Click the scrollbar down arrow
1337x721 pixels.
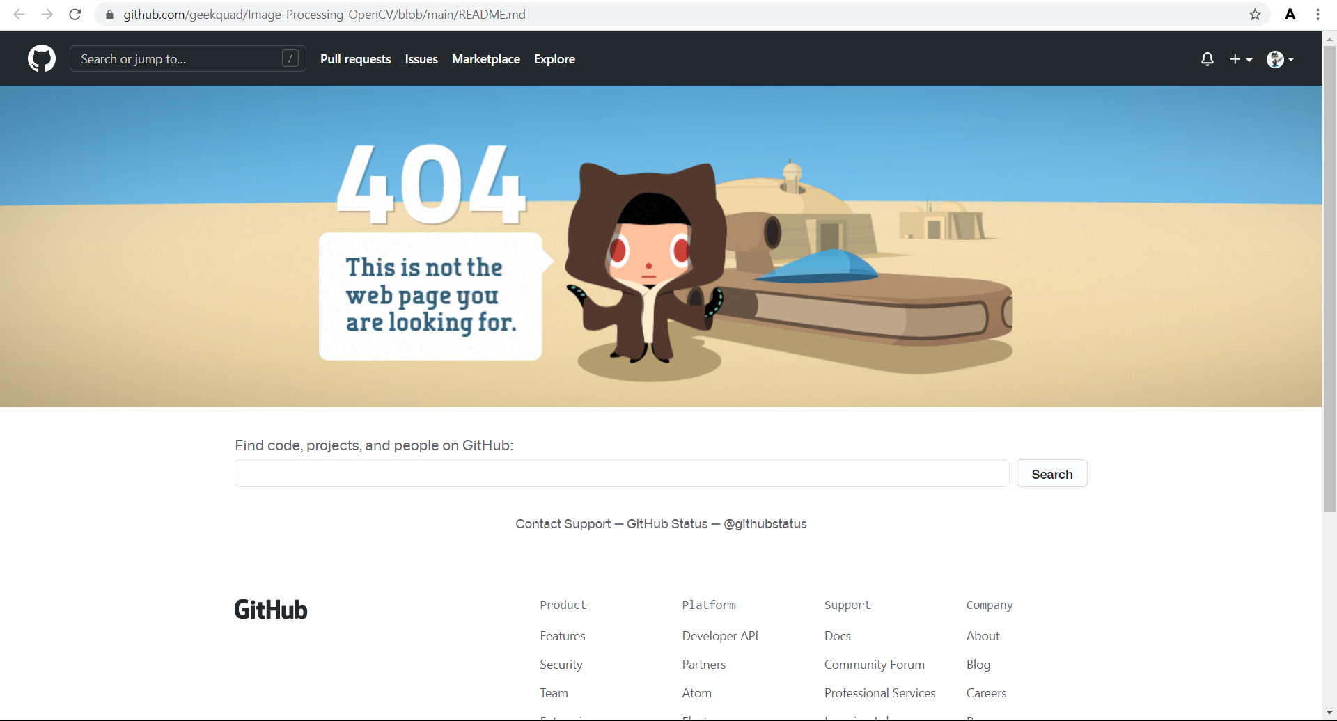point(1329,712)
